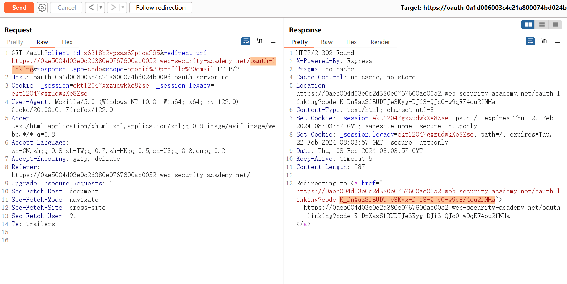Viewport: 567px width, 284px height.
Task: Switch Response view to Render tab
Action: (380, 42)
